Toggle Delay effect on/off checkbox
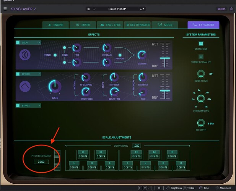Screen dimensions: 236x191 [18, 42]
